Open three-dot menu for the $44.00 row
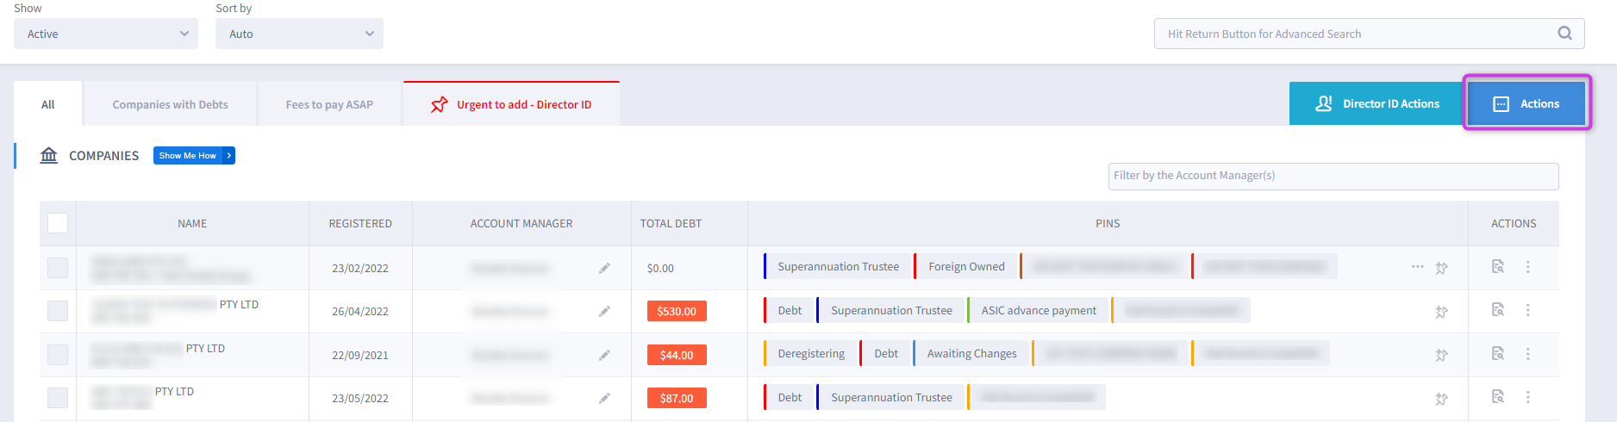The width and height of the screenshot is (1617, 422). pyautogui.click(x=1527, y=354)
